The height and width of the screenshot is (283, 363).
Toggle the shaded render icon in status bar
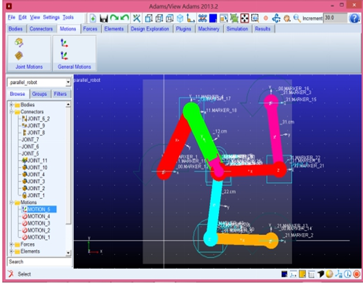pyautogui.click(x=329, y=274)
